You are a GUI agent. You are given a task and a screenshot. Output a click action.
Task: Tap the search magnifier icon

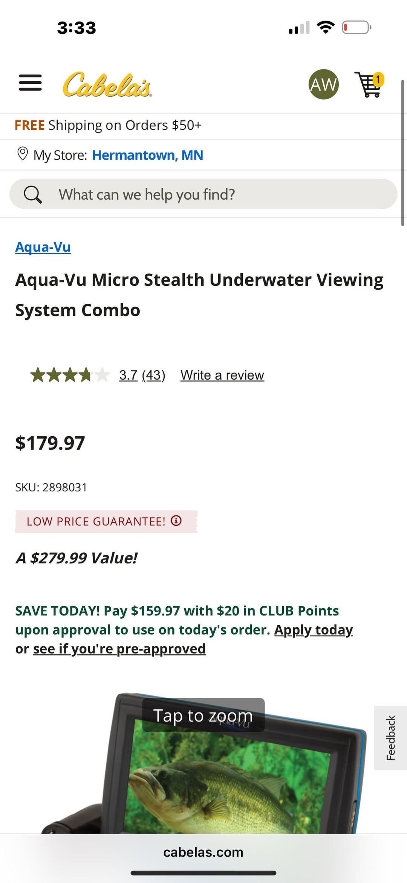click(32, 195)
